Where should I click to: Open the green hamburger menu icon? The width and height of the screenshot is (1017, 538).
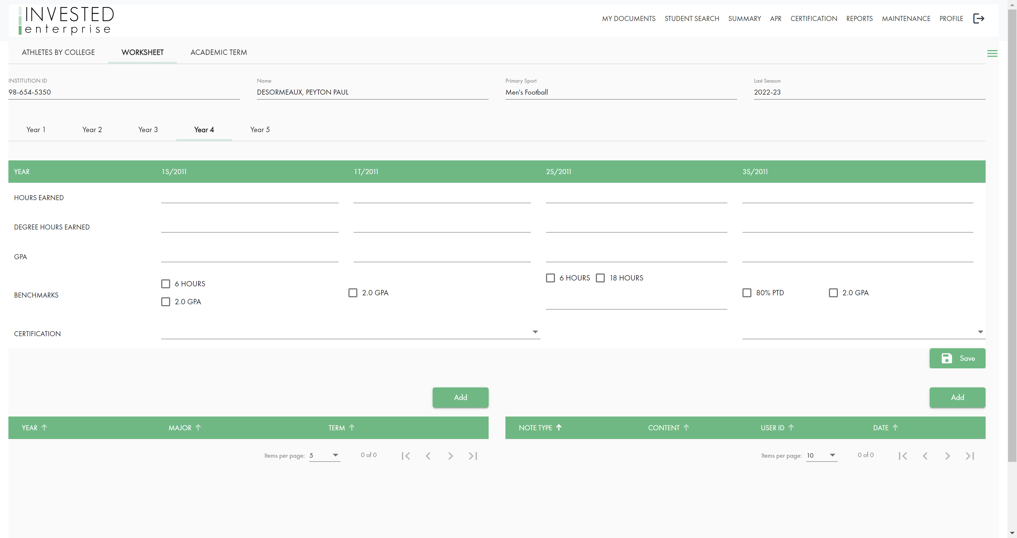point(992,53)
